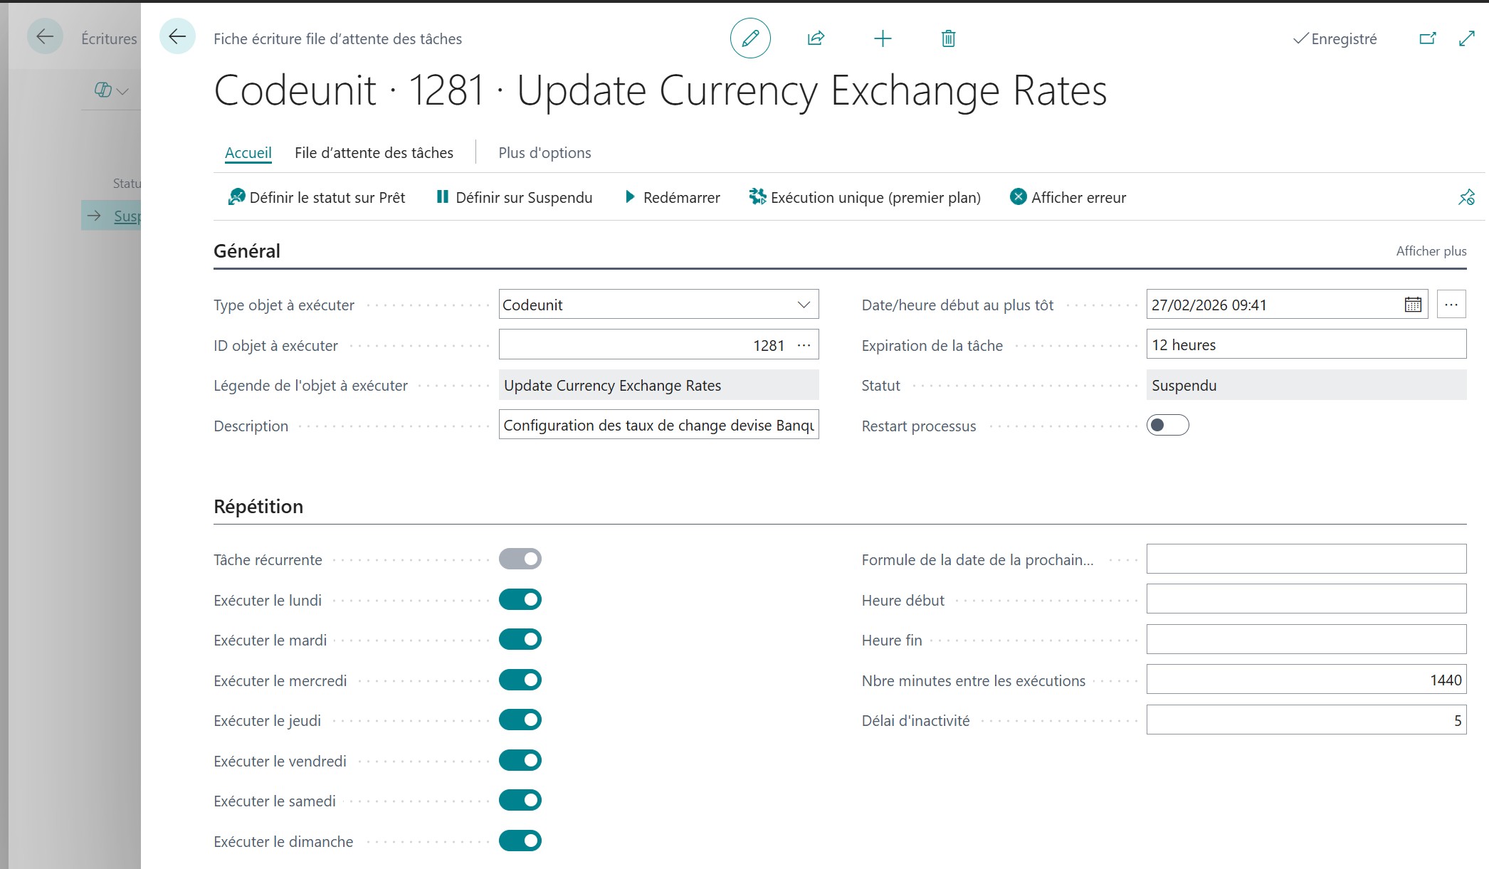The height and width of the screenshot is (869, 1489).
Task: Click the pencil edit icon
Action: click(750, 38)
